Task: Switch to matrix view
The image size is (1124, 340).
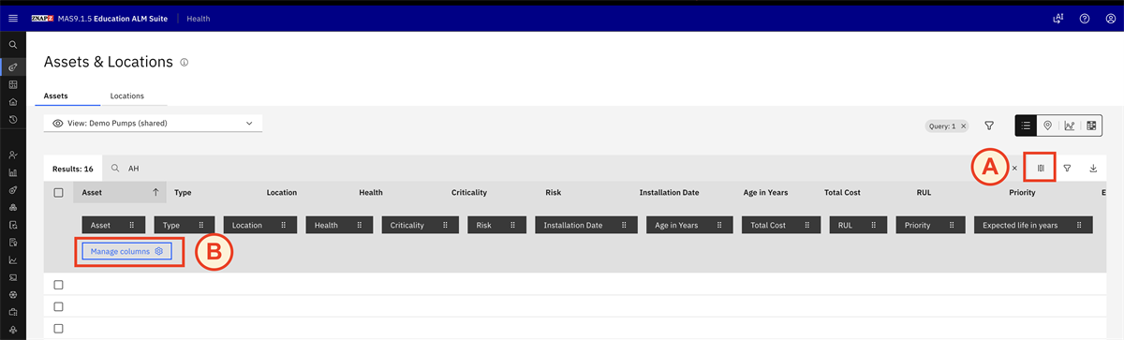Action: pyautogui.click(x=1091, y=126)
